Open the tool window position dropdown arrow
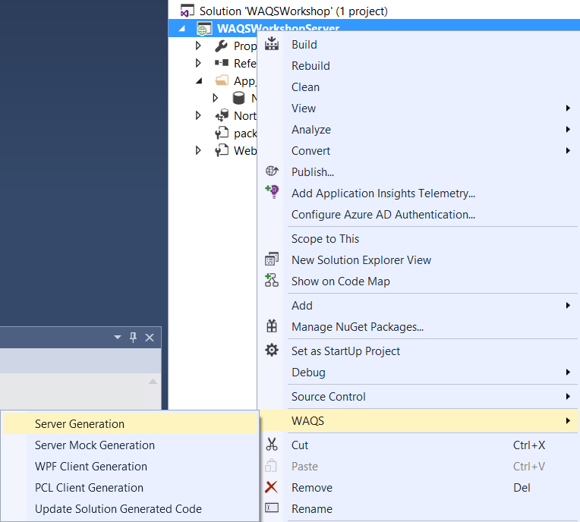This screenshot has height=522, width=580. 118,337
